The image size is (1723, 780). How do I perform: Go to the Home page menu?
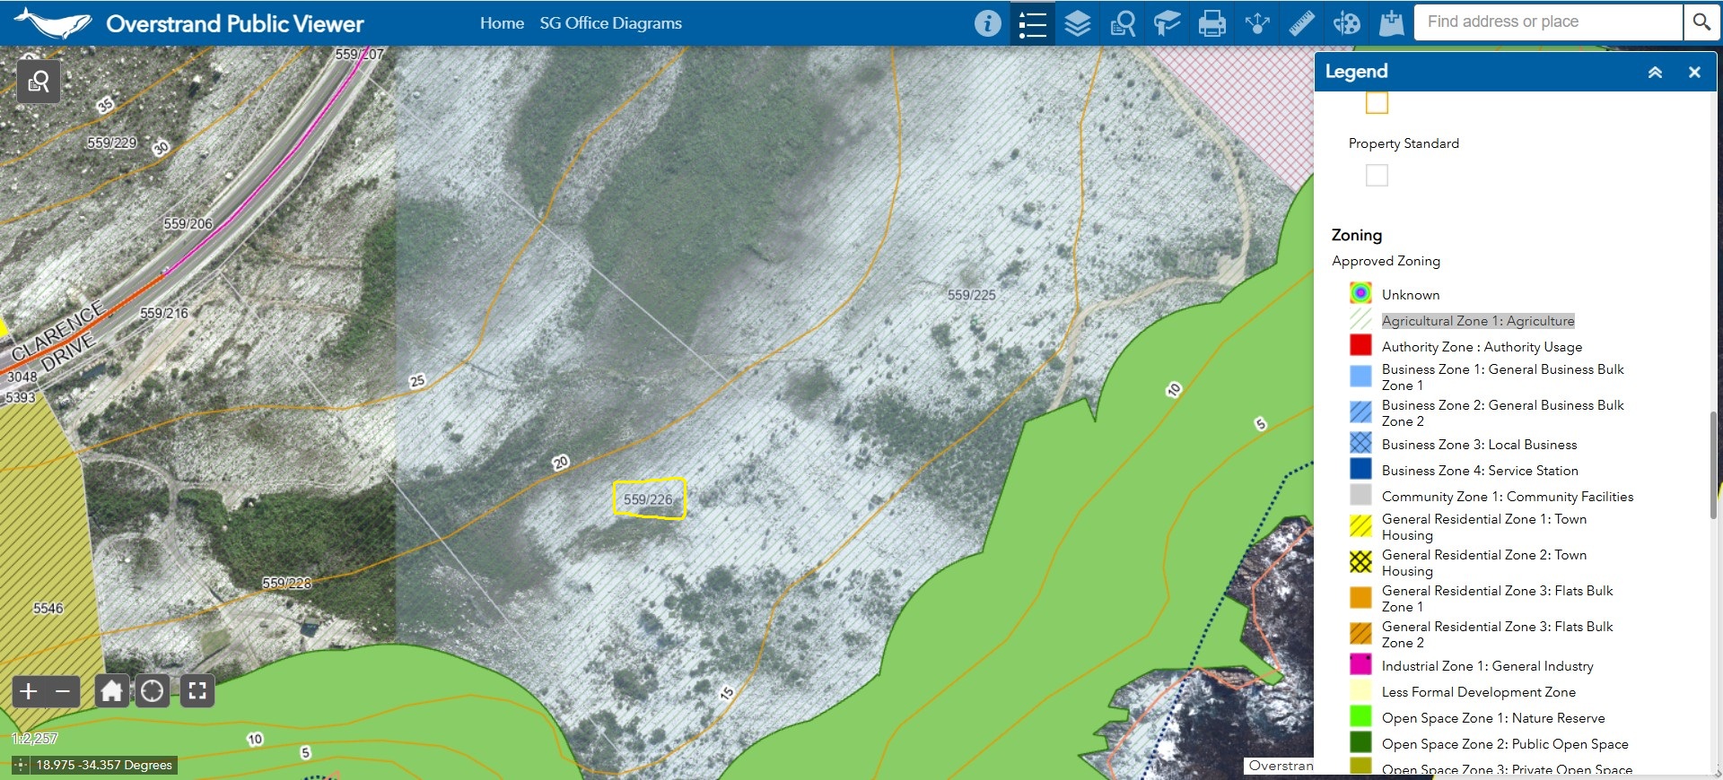502,23
